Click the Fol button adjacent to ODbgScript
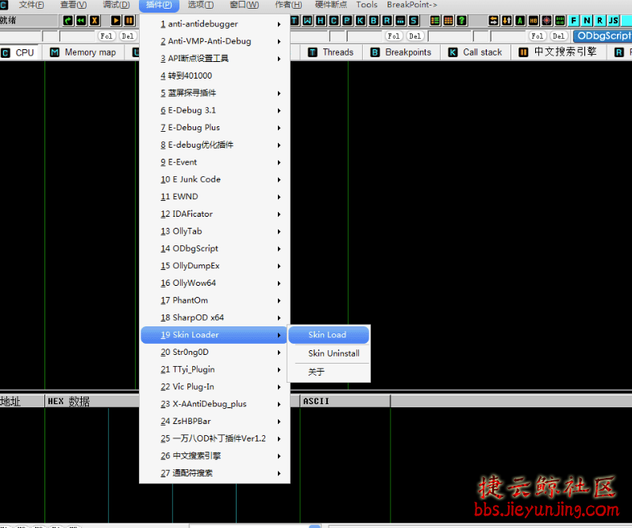 point(538,37)
